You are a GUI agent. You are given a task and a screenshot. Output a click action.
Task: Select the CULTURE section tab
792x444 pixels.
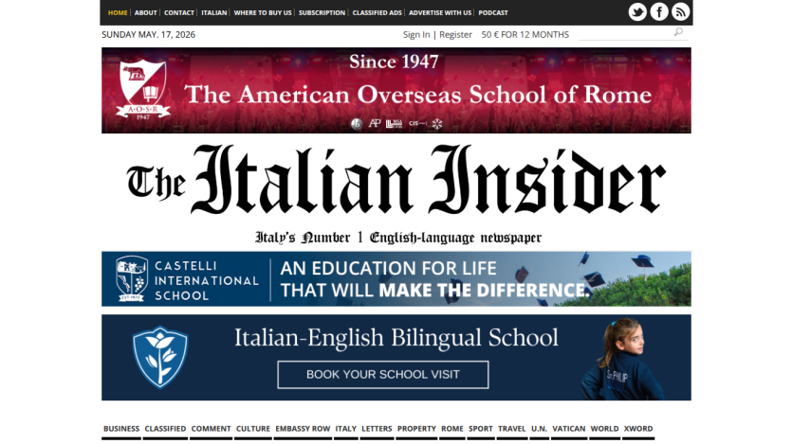coord(253,429)
